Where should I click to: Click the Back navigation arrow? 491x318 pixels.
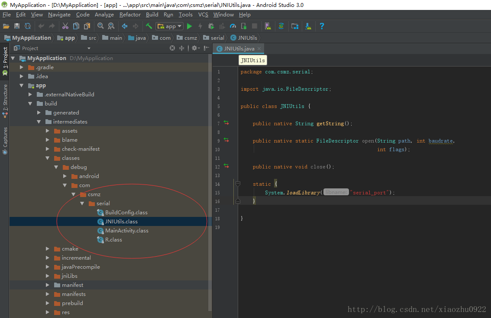pos(125,26)
